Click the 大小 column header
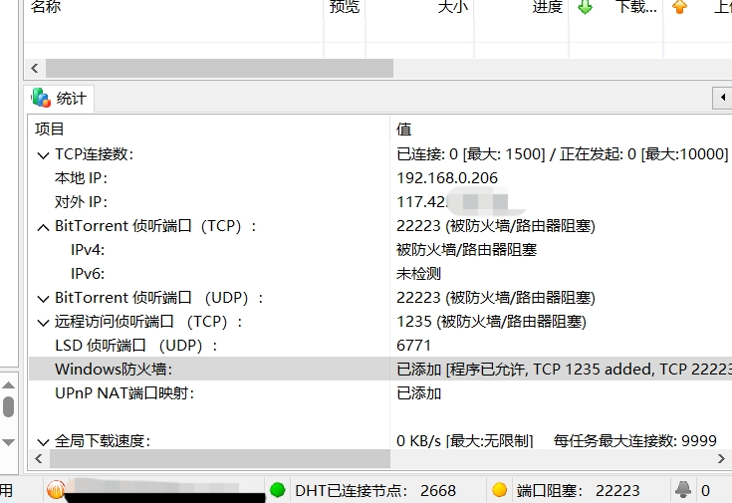Screen dimensions: 732x503 (x=420, y=7)
